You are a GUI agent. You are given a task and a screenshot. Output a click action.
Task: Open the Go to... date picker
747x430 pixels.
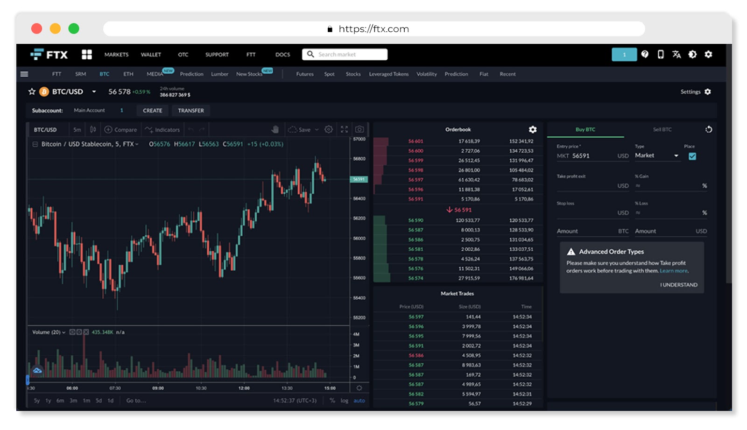tap(136, 401)
